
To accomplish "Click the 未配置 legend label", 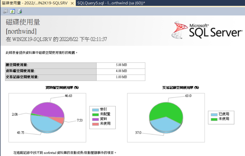I will click(x=105, y=114).
